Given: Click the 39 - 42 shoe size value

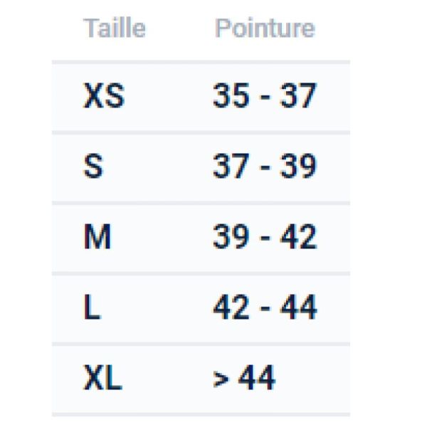Looking at the screenshot, I should pos(265,236).
